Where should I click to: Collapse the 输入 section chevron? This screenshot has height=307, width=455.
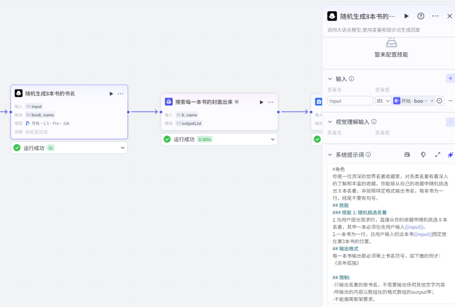pos(330,79)
